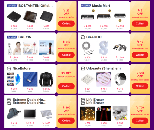Image resolution: width=154 pixels, height=130 pixels.
Task: Open the black armor jacket priced ৳2,559
Action: click(x=46, y=79)
